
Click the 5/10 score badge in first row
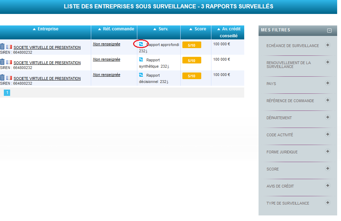point(191,45)
